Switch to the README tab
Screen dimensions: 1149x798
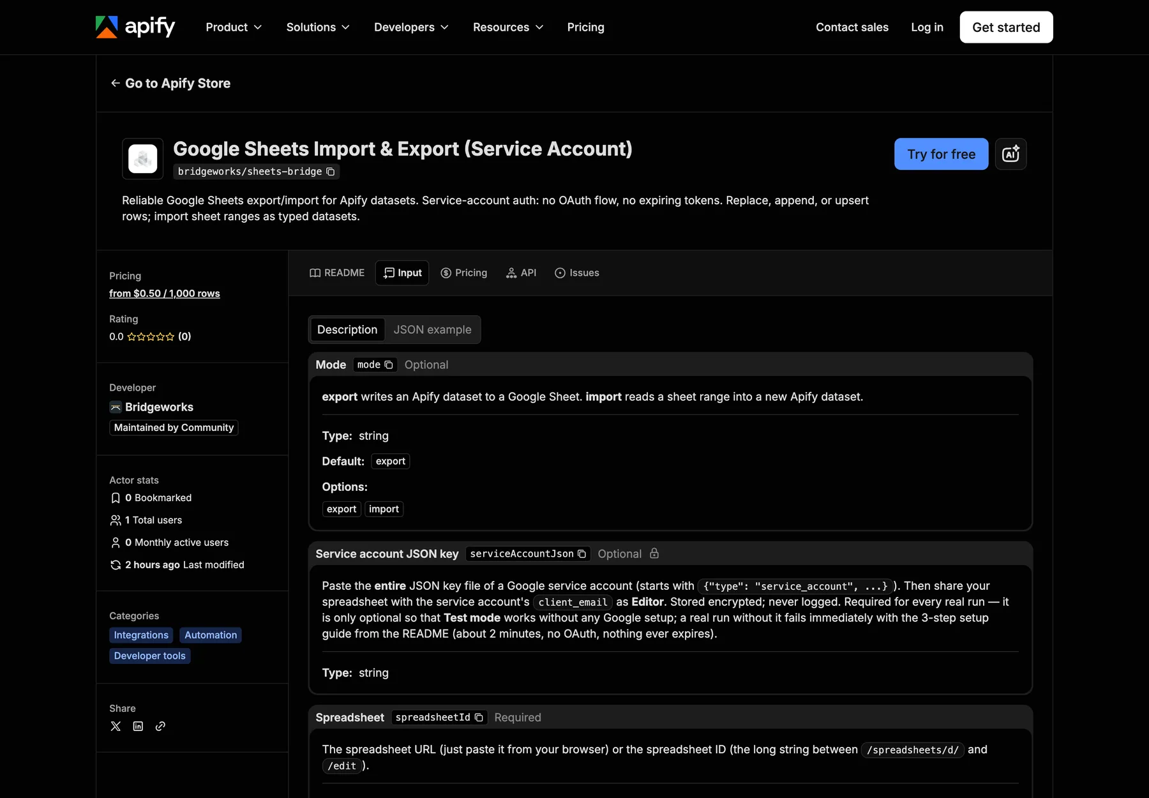point(337,273)
